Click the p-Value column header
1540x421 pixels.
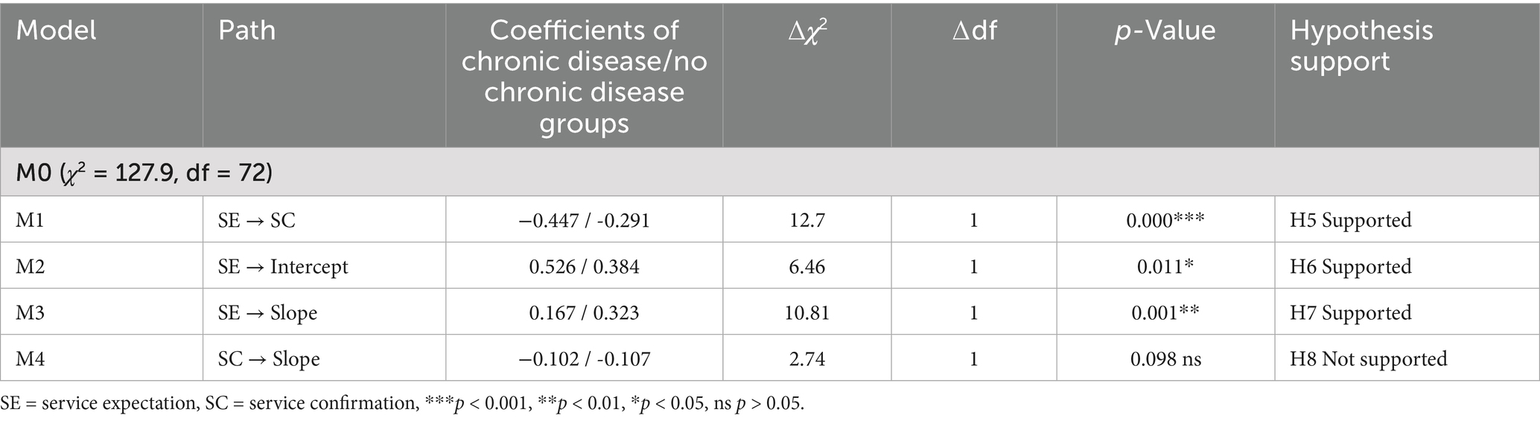1165,30
